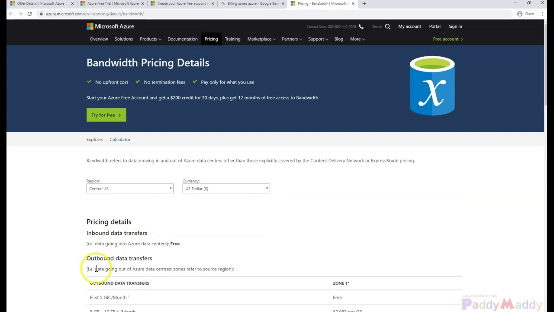Close the Billing zones azure Google Search tab
The image size is (554, 312).
pyautogui.click(x=283, y=3)
